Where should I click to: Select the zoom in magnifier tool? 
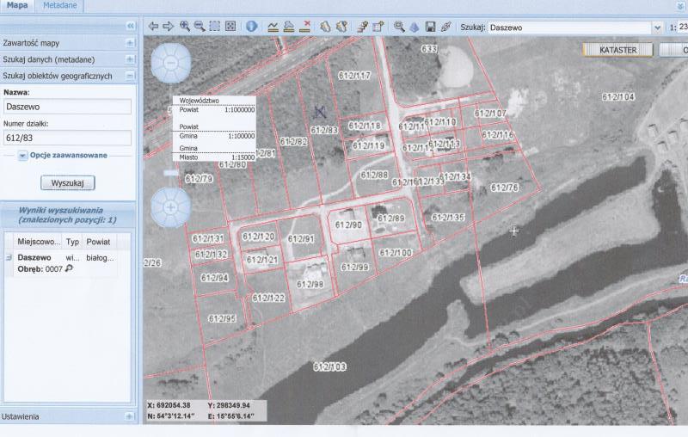click(184, 27)
